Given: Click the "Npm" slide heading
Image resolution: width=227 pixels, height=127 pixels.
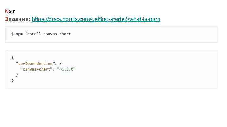Looking at the screenshot, I should tap(10, 11).
